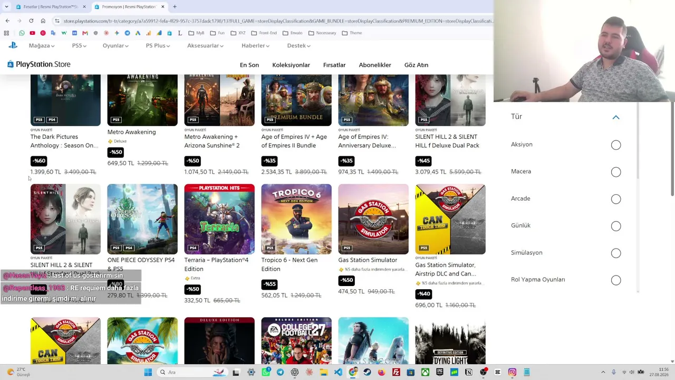Expand the Mağaza dropdown menu
675x380 pixels.
42,45
